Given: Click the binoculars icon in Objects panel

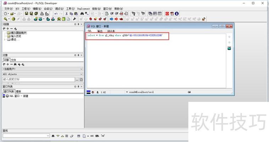Looking at the screenshot, I should [x=15, y=64].
